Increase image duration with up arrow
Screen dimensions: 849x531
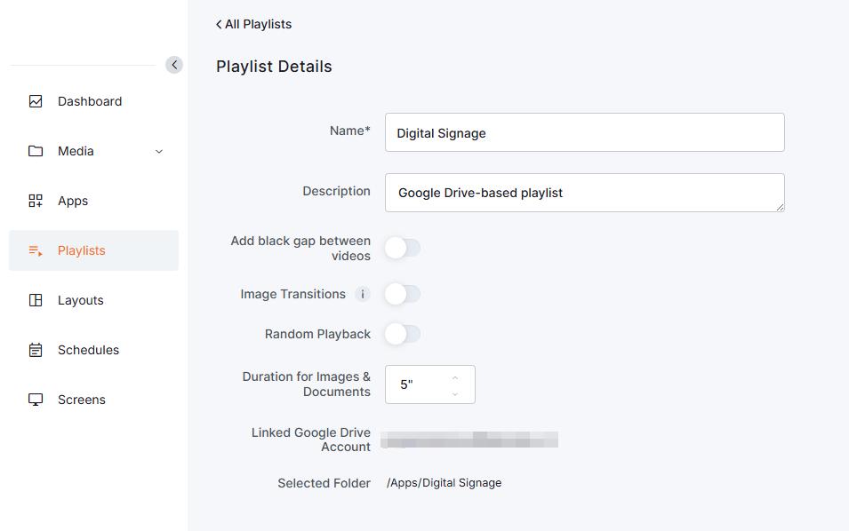point(455,377)
